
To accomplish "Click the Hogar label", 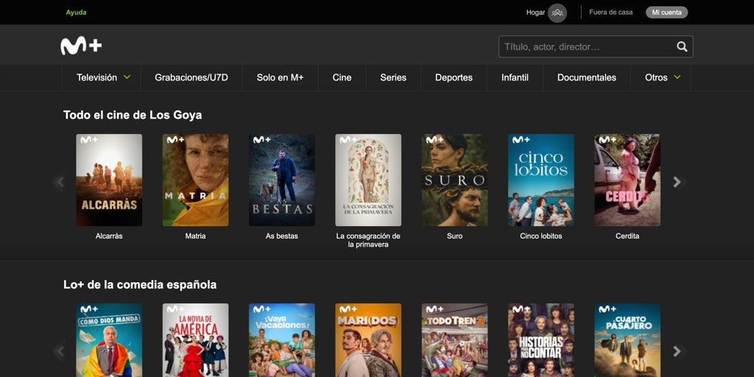I will coord(535,13).
